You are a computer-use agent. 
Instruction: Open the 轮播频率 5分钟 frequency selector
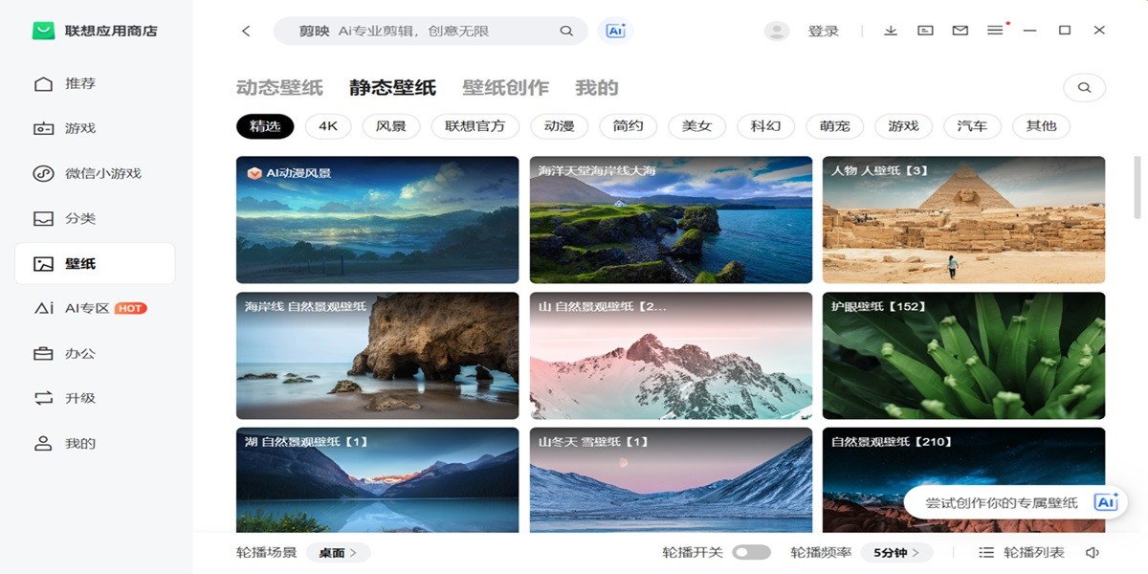pos(896,551)
